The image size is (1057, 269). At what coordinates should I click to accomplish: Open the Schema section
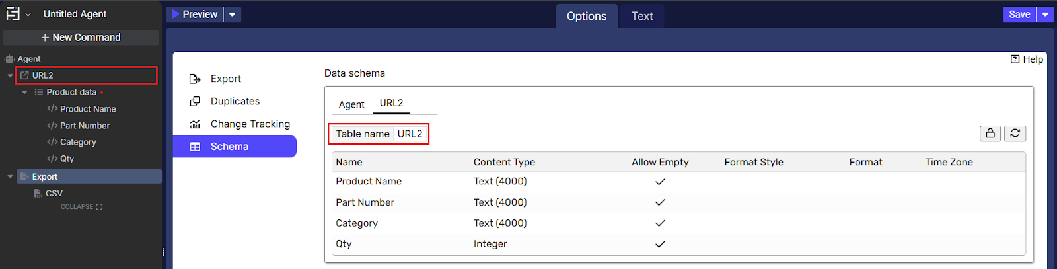click(x=235, y=146)
